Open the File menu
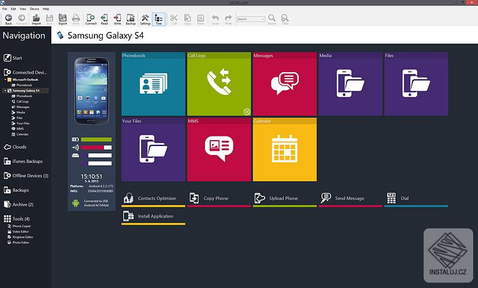478x288 pixels. click(x=5, y=9)
